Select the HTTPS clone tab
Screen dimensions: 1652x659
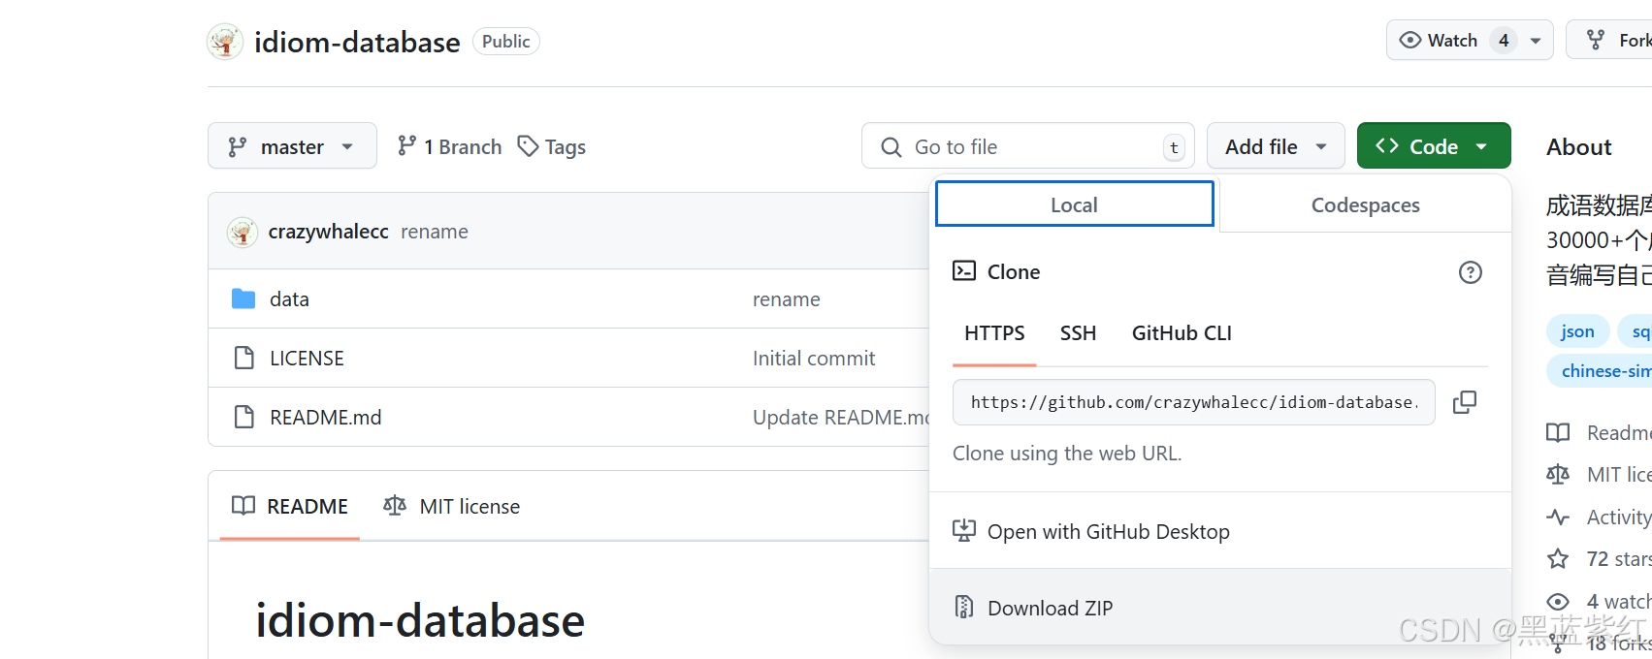click(994, 333)
